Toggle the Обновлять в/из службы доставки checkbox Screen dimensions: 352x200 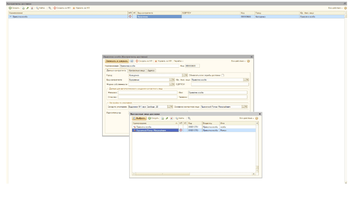click(x=223, y=75)
